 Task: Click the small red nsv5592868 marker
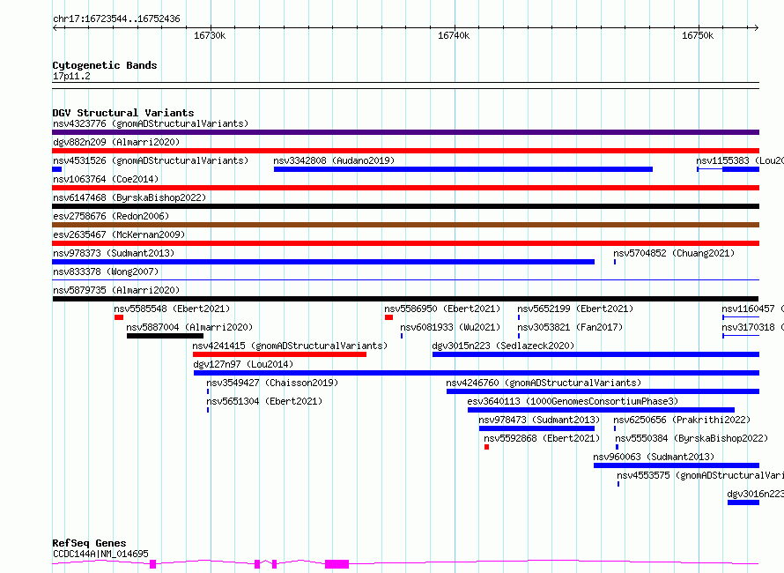(x=486, y=447)
